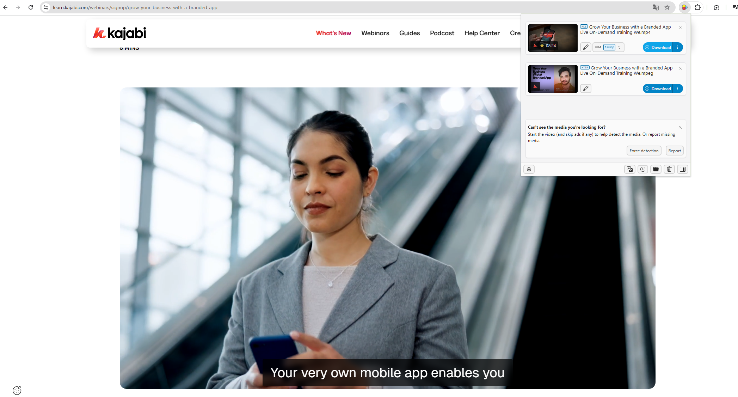Open the extension settings gear
The height and width of the screenshot is (397, 738).
(529, 169)
